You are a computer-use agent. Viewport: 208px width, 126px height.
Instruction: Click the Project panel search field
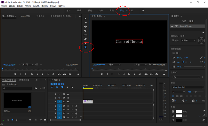pyautogui.click(x=17, y=88)
